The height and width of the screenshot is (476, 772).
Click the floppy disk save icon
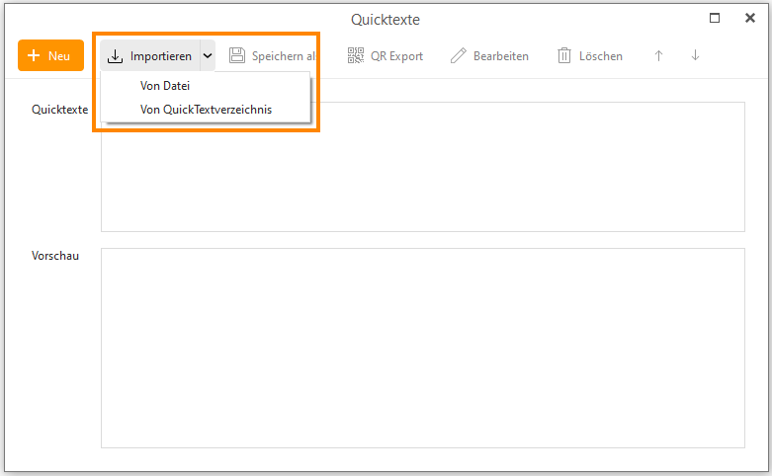pos(237,56)
